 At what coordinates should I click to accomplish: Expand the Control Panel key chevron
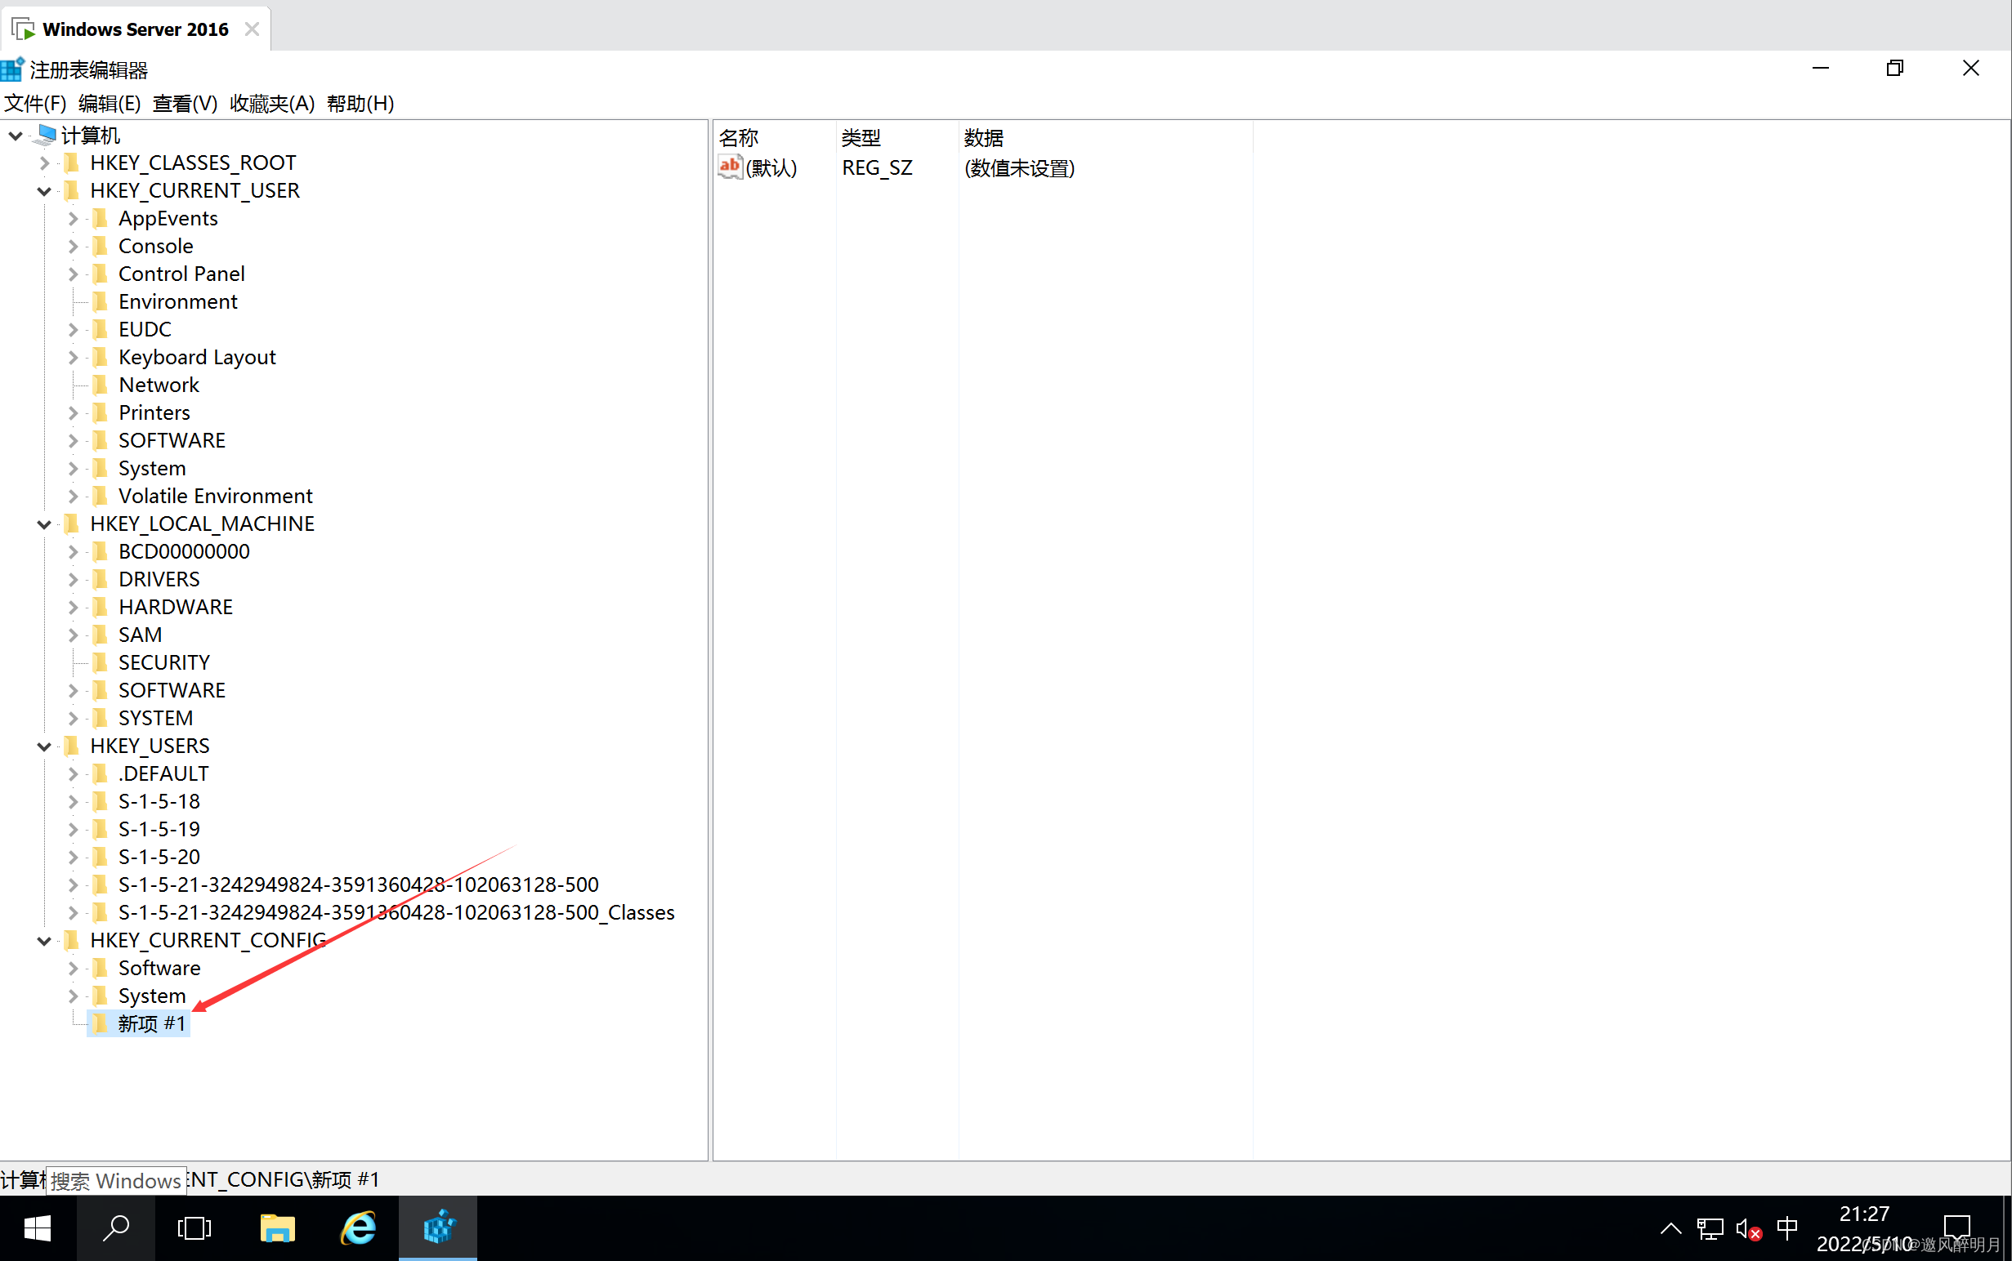73,274
